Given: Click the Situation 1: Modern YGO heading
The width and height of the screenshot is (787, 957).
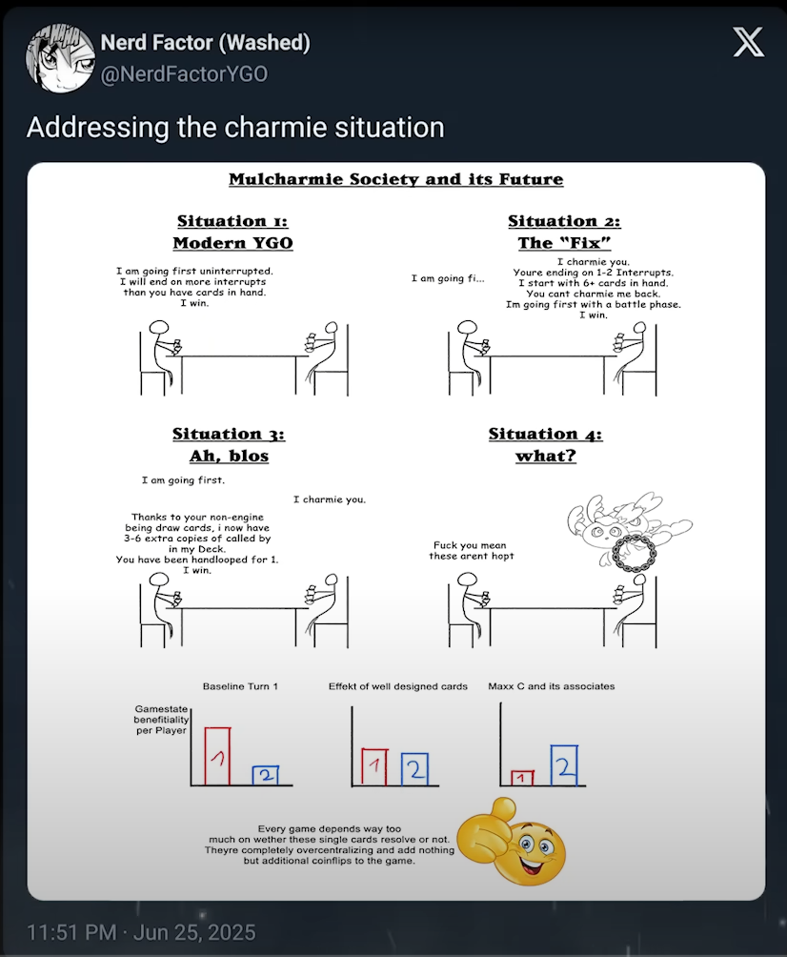Looking at the screenshot, I should pyautogui.click(x=232, y=232).
